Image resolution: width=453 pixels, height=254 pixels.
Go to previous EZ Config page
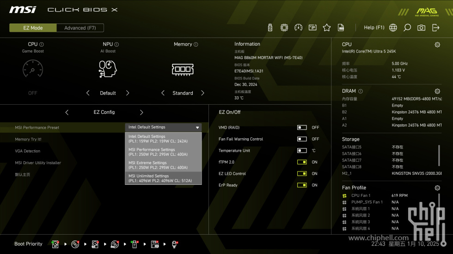67,112
